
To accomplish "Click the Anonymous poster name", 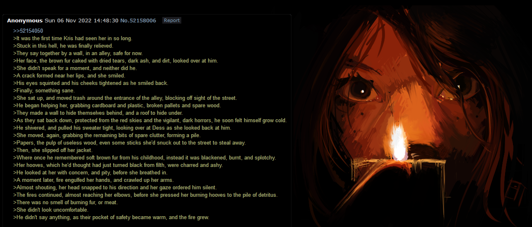I will click(25, 20).
